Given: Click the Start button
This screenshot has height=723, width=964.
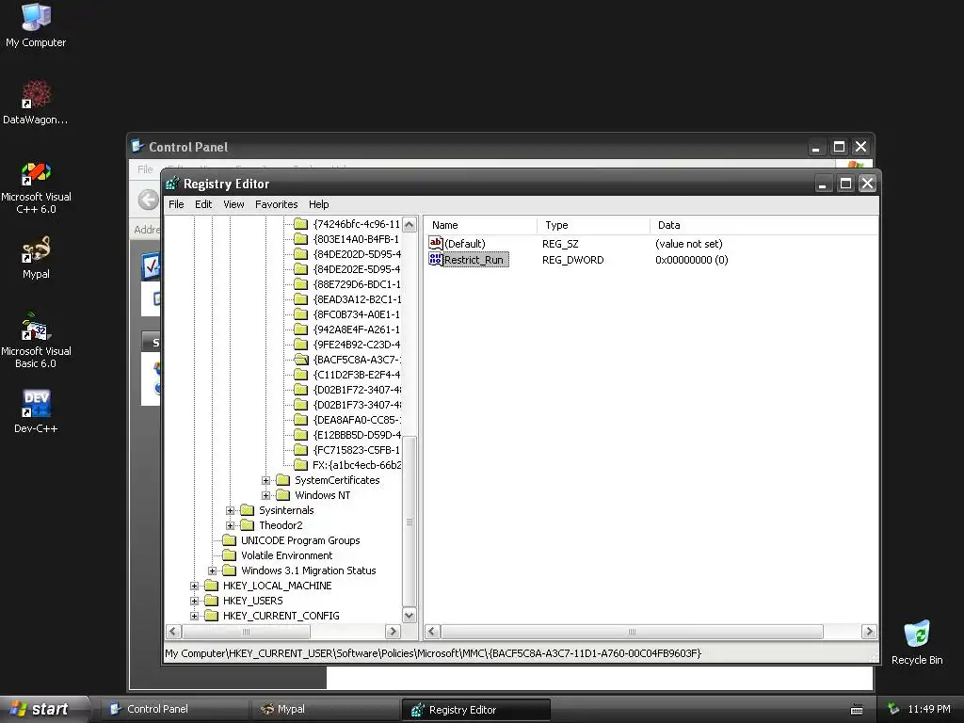Looking at the screenshot, I should (x=45, y=709).
